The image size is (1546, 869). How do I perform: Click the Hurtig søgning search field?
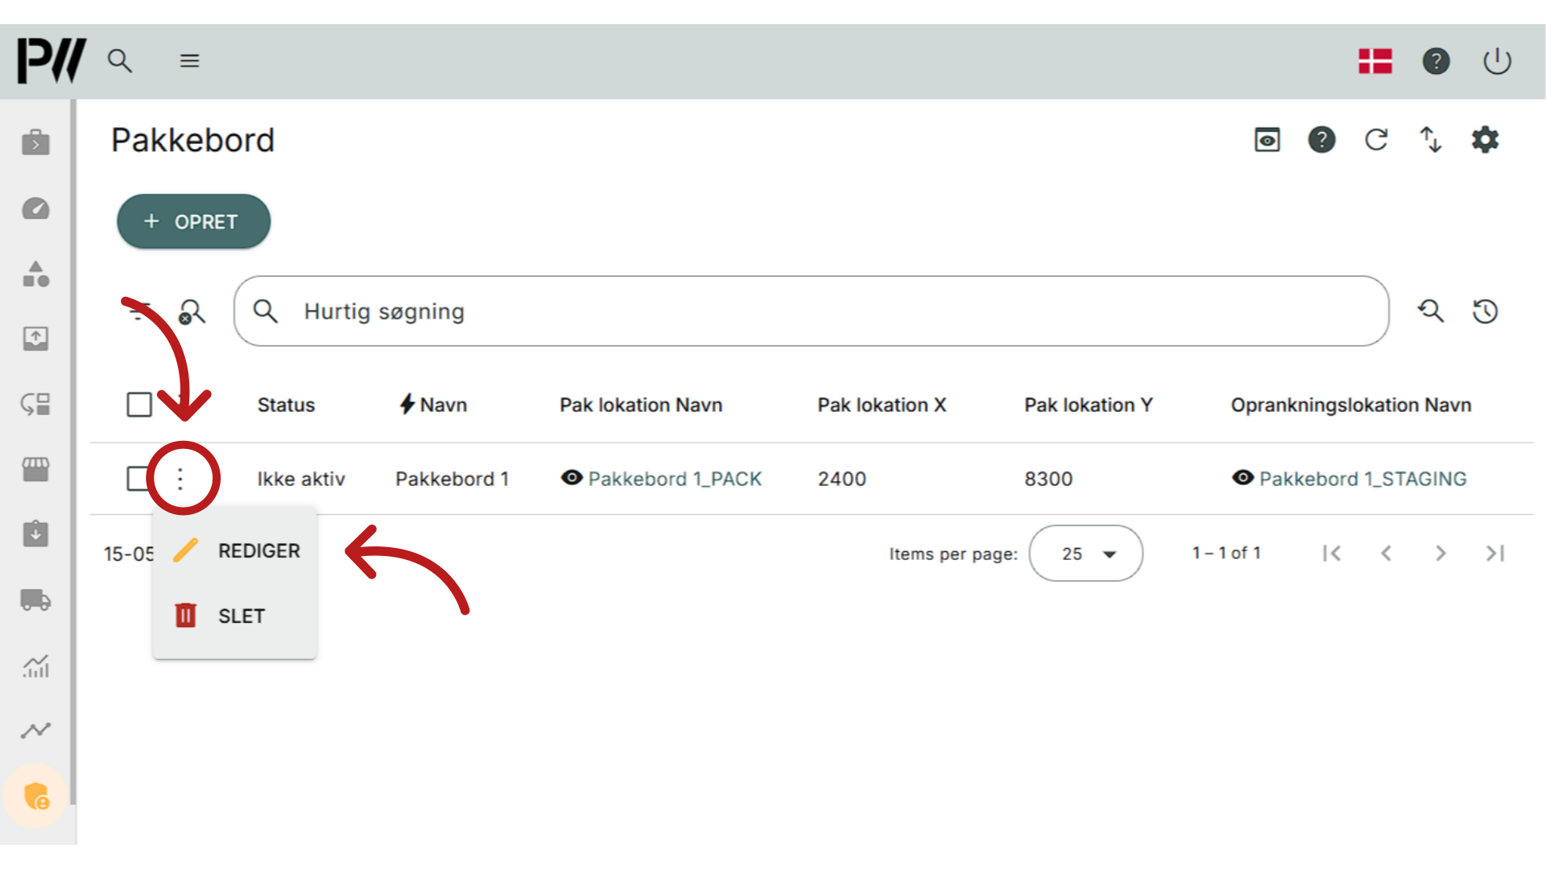[811, 311]
